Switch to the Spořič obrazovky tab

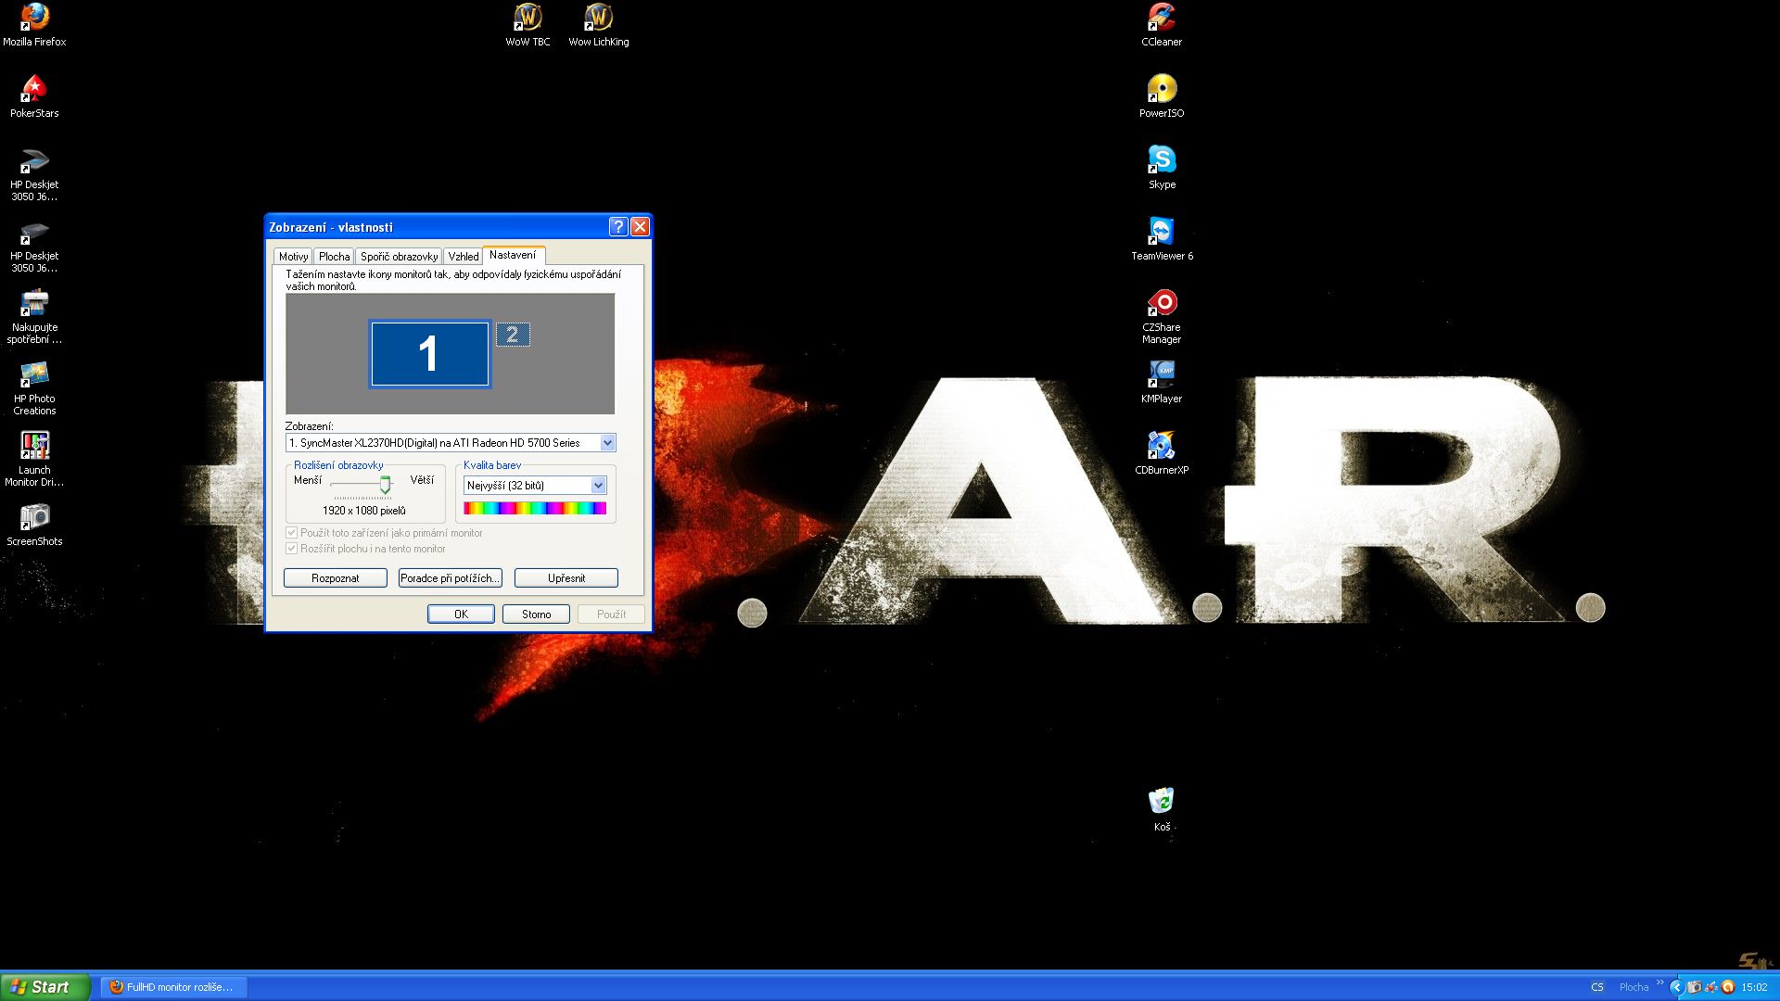[399, 257]
